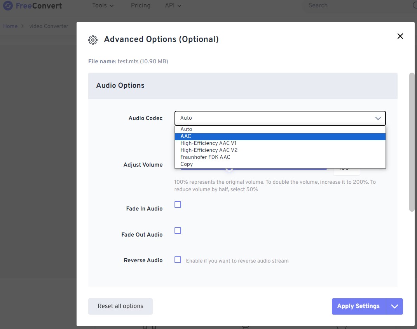Viewport: 417px width, 329px height.
Task: Open the Audio Codec dropdown
Action: [280, 118]
